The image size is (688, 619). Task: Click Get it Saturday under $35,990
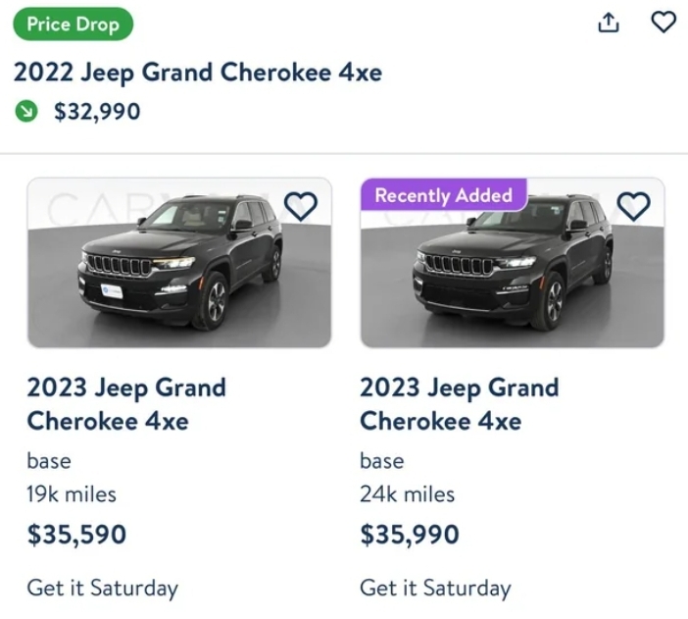(435, 588)
